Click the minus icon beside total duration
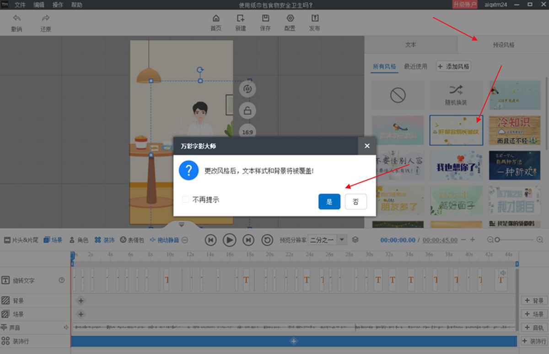549x354 pixels. 463,240
